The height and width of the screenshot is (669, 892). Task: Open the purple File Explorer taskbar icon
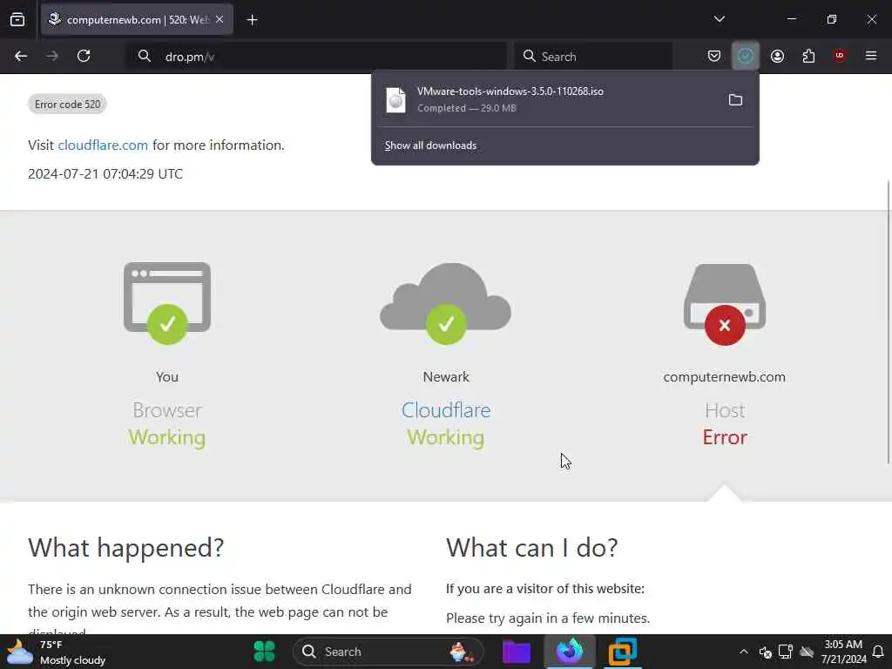(517, 652)
